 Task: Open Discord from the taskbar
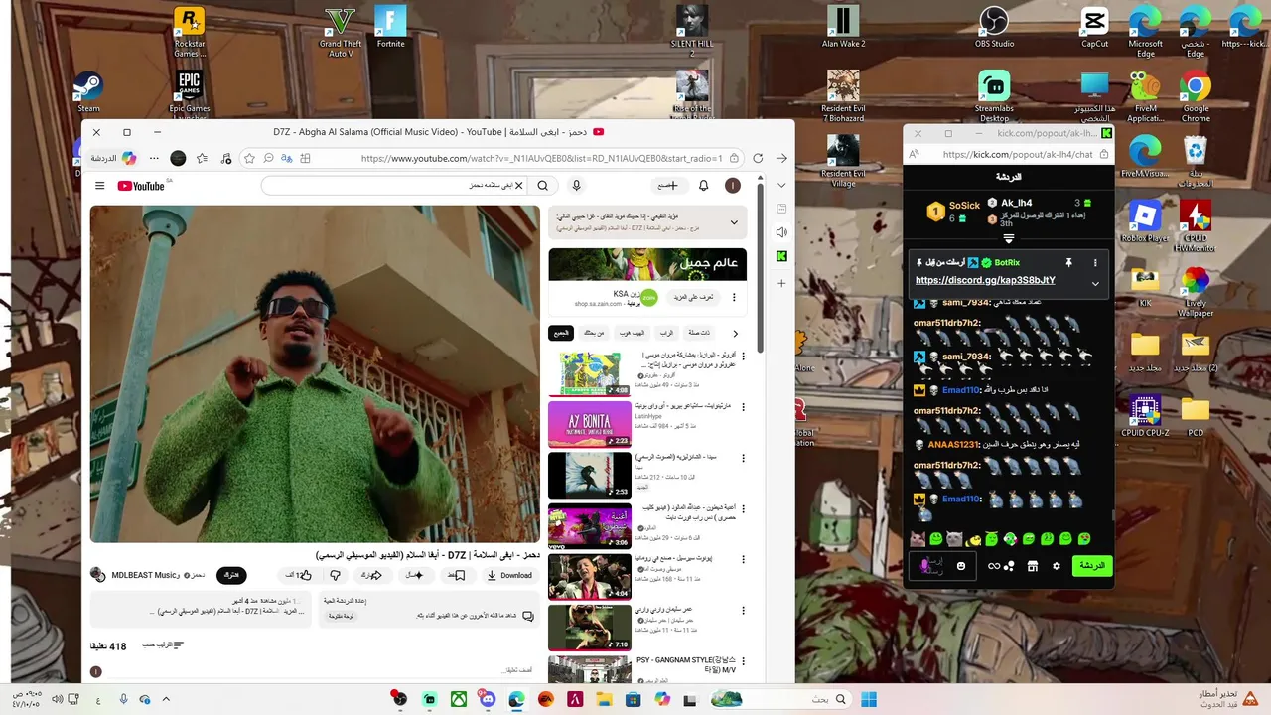tap(487, 699)
